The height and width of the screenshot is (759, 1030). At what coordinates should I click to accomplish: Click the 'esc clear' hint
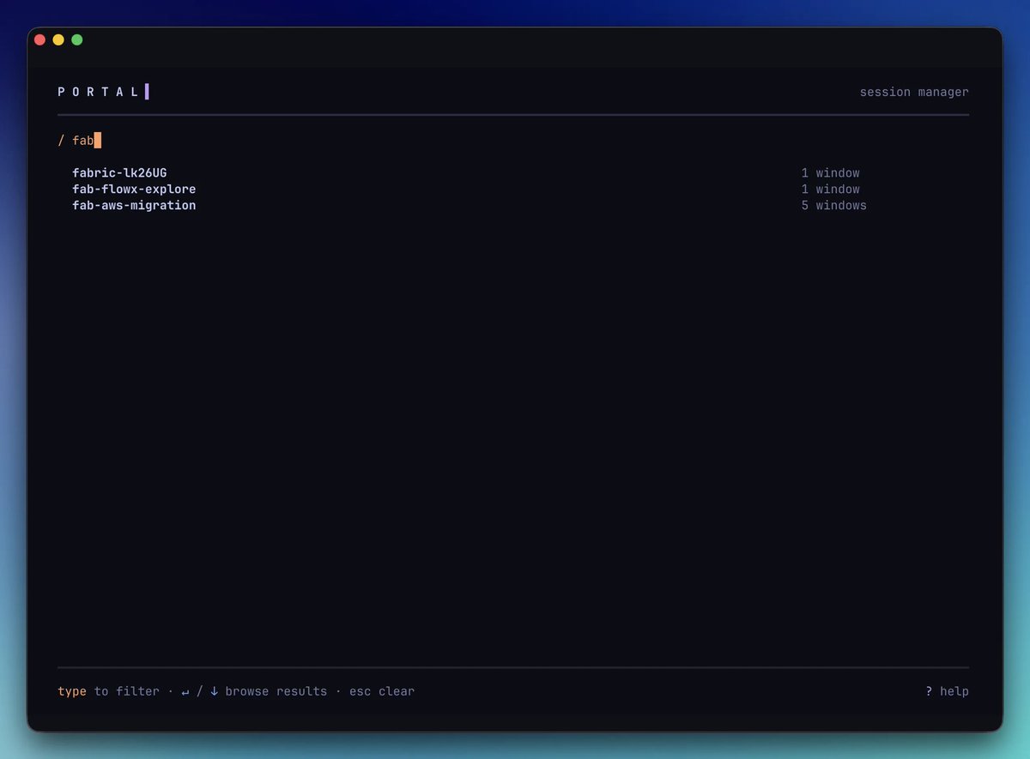pos(382,691)
